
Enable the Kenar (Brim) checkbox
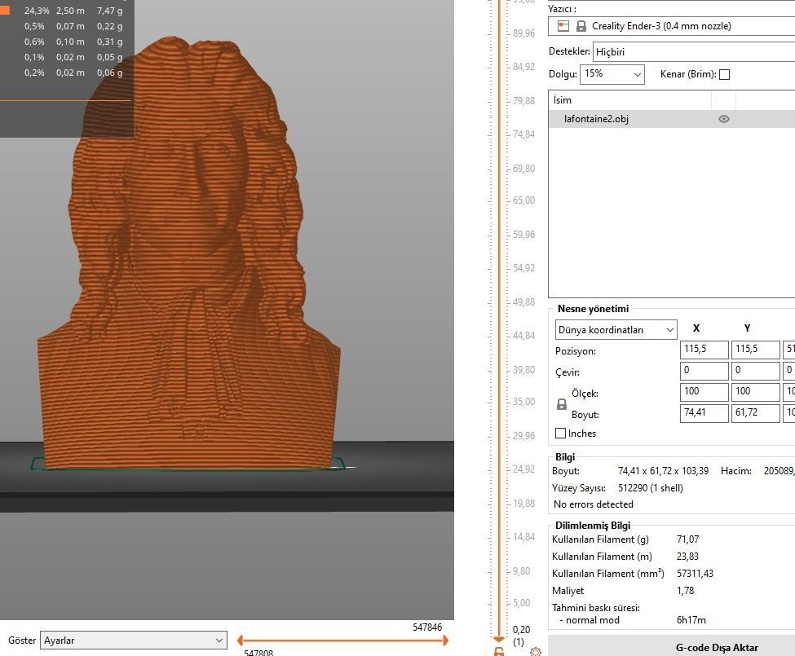tap(725, 74)
